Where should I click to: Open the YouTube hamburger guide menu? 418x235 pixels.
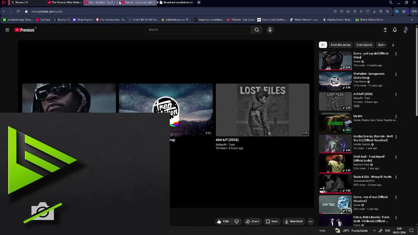pos(7,30)
